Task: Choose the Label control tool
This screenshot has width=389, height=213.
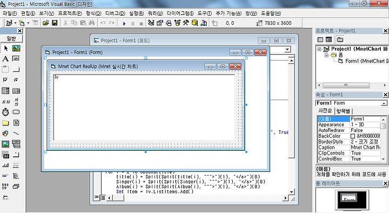Action: pos(5,59)
